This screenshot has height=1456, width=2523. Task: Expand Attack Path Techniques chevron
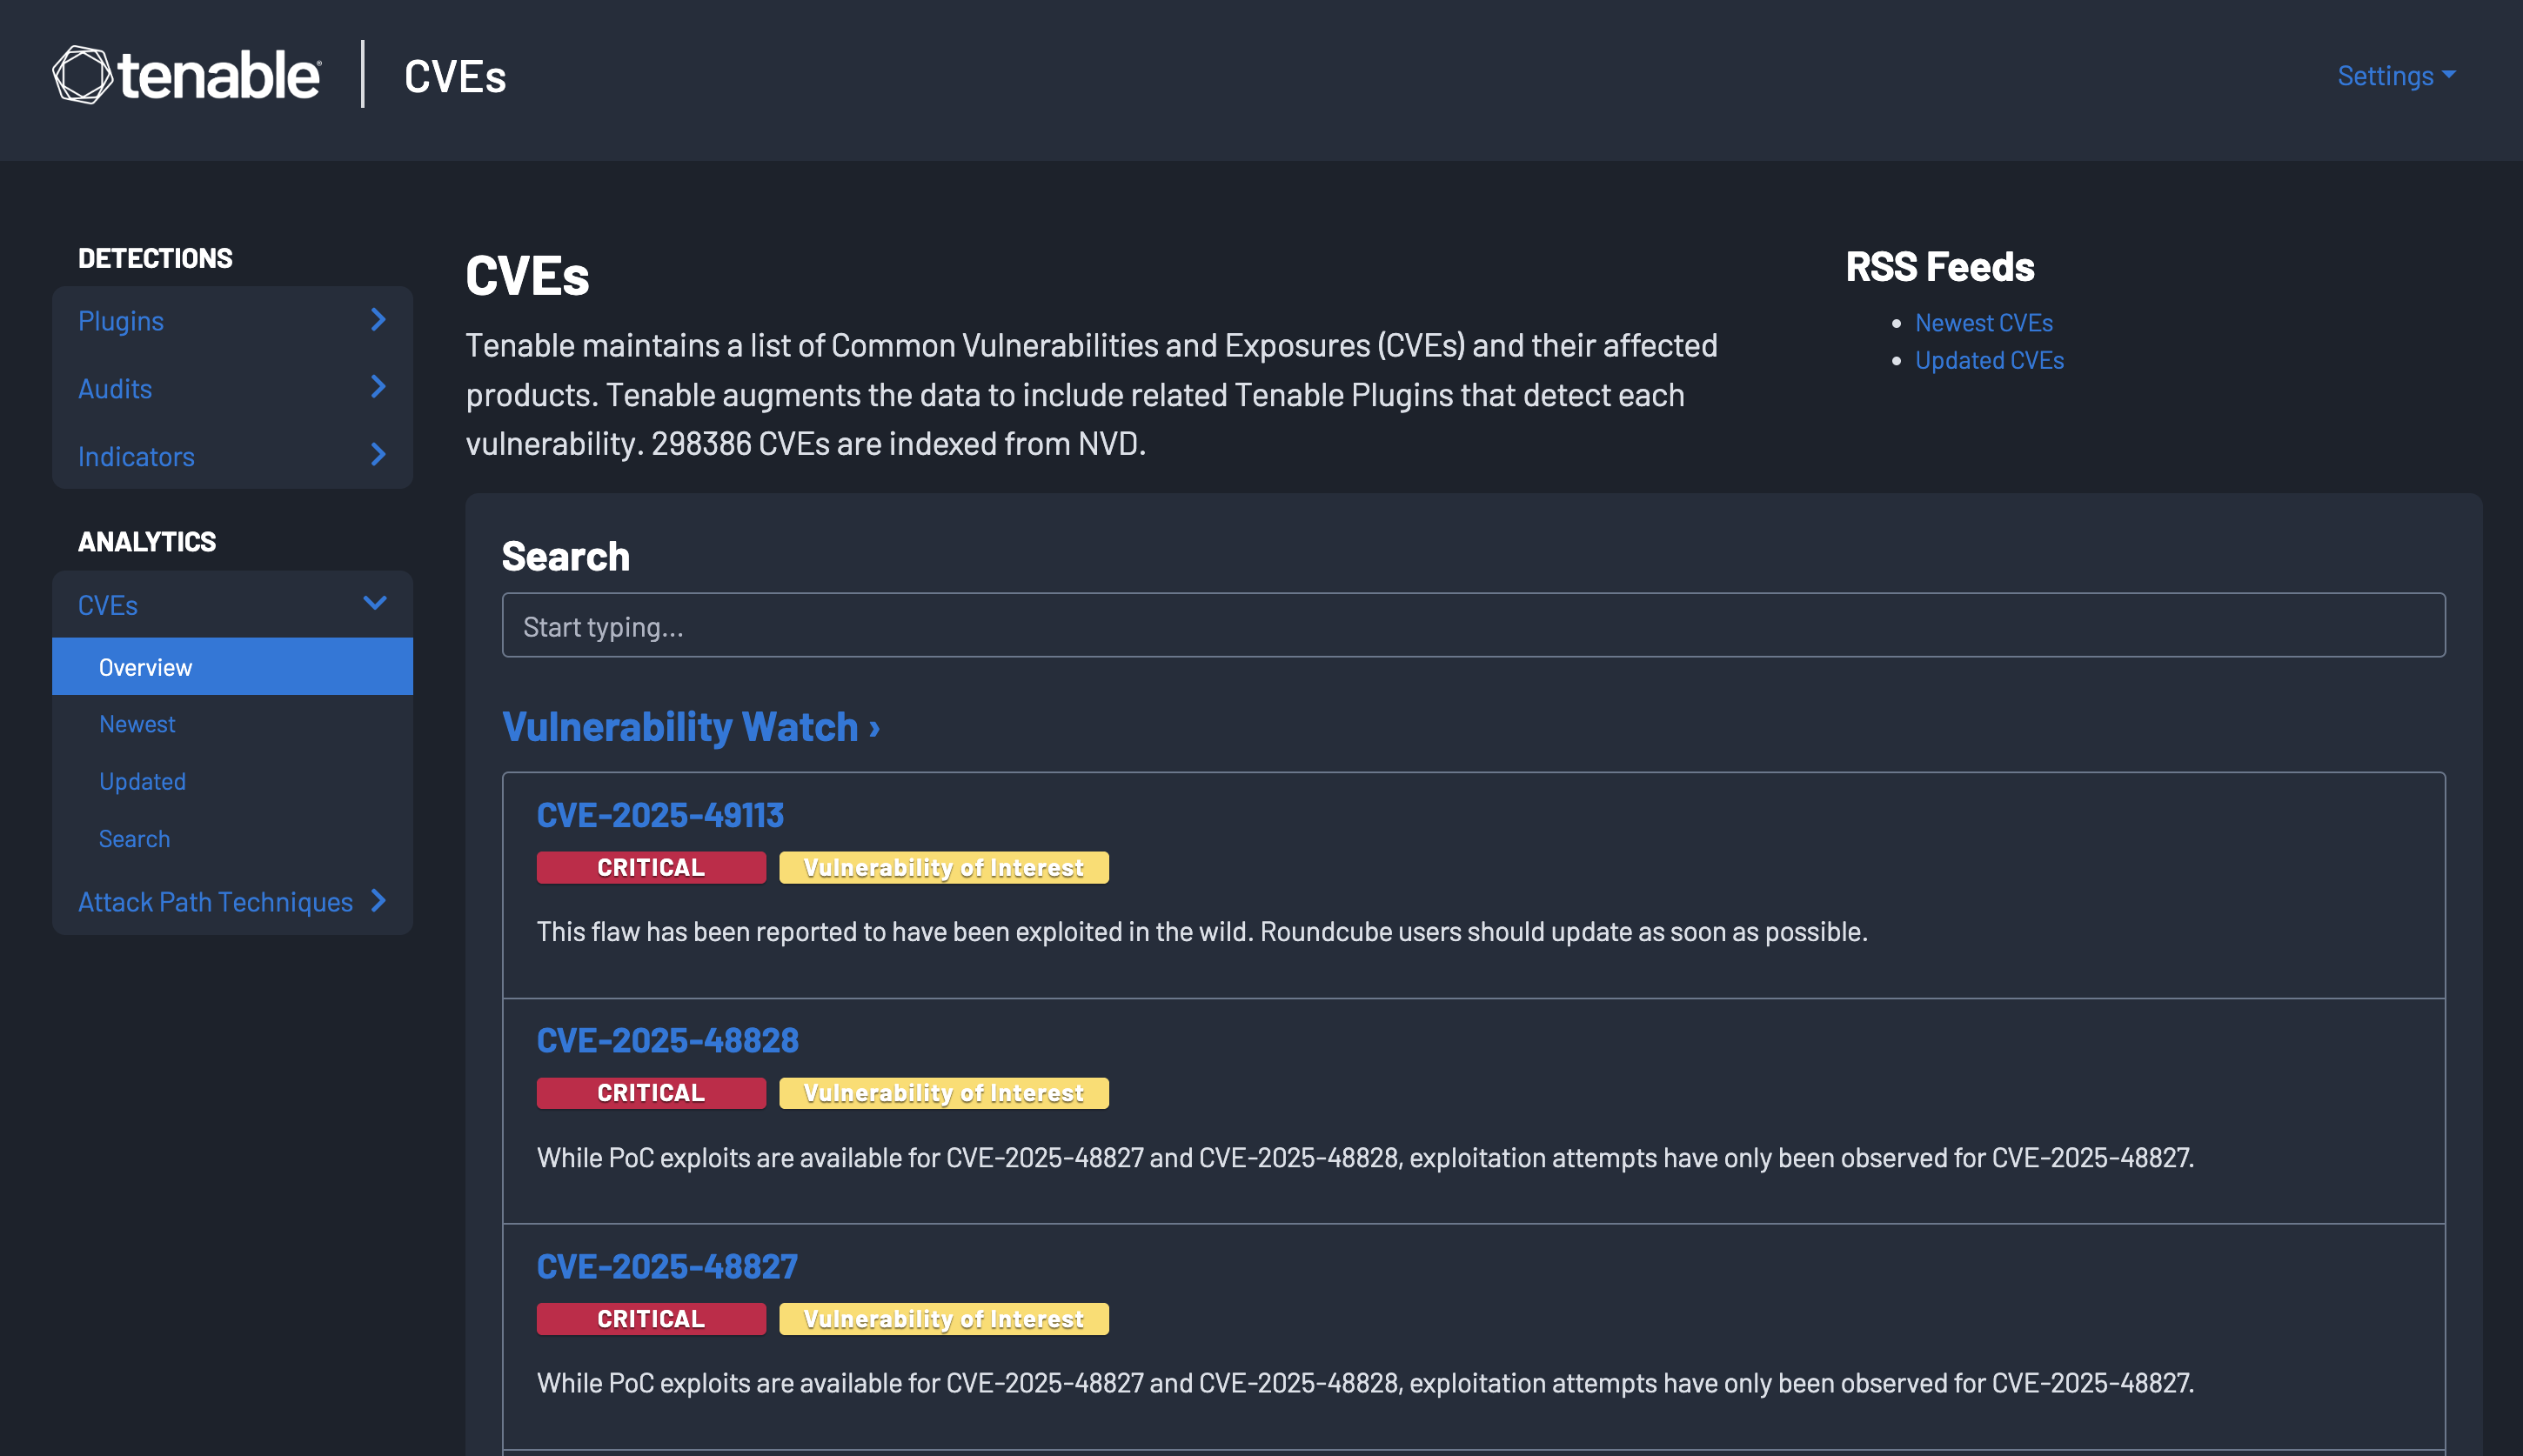(x=378, y=901)
